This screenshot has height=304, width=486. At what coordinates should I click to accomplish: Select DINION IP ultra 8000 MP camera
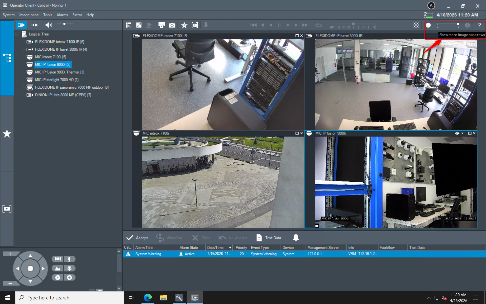[63, 95]
